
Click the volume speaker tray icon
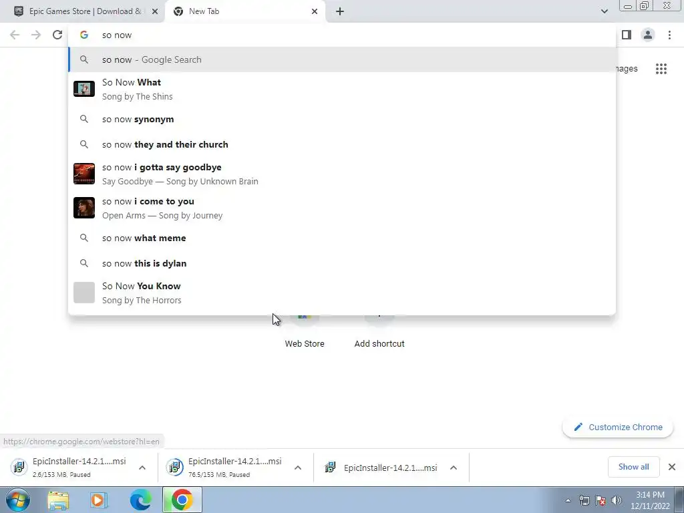tap(617, 500)
